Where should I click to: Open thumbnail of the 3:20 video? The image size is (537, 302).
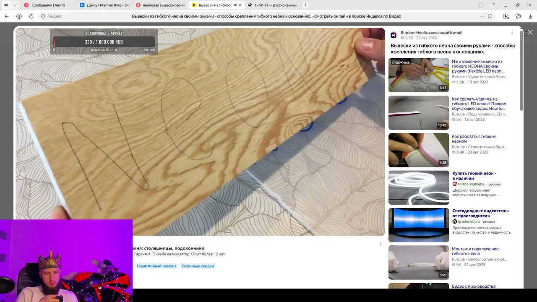pyautogui.click(x=419, y=263)
